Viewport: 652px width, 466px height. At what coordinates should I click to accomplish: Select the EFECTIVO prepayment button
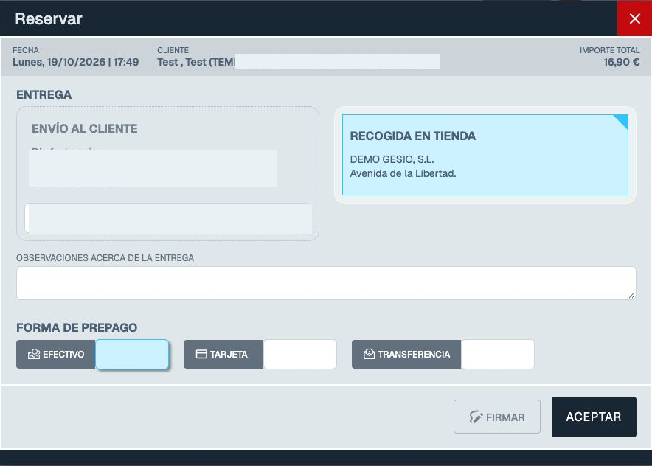(56, 354)
